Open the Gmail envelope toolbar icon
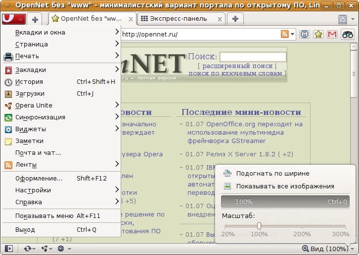Image resolution: width=359 pixels, height=255 pixels. [332, 34]
